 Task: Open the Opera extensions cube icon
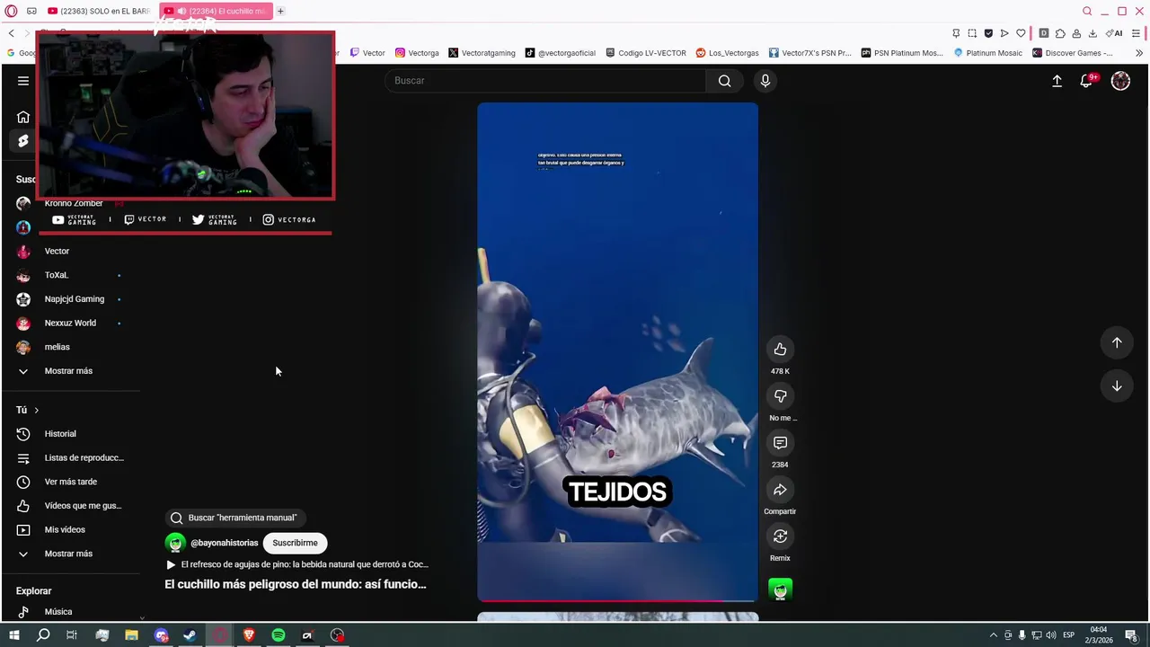pos(1060,33)
